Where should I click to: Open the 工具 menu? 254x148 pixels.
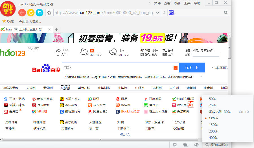point(187,3)
